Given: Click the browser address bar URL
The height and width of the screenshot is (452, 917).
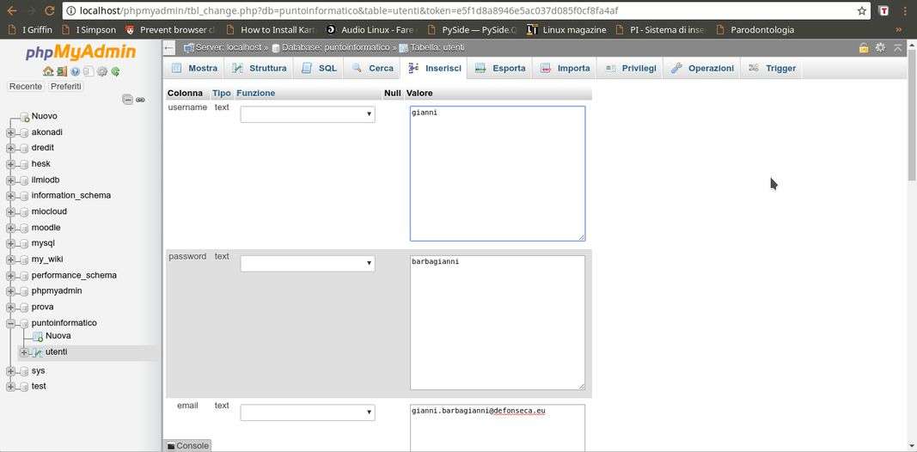Looking at the screenshot, I should click(x=349, y=10).
